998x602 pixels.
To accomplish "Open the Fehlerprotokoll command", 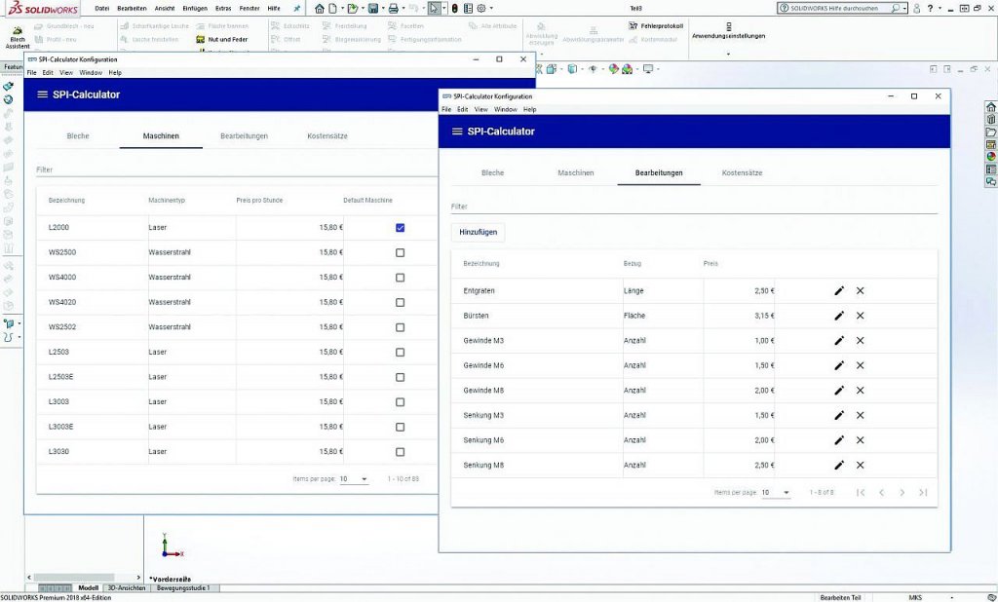I will (656, 26).
